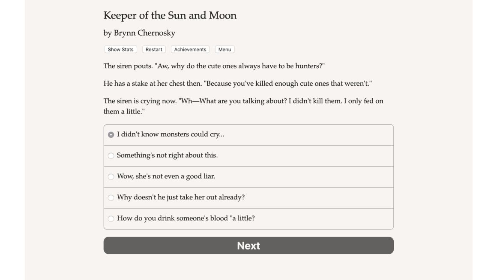The height and width of the screenshot is (280, 497).
Task: Select radio circle for "Wow, she's not even a good liar."
Action: pyautogui.click(x=111, y=177)
